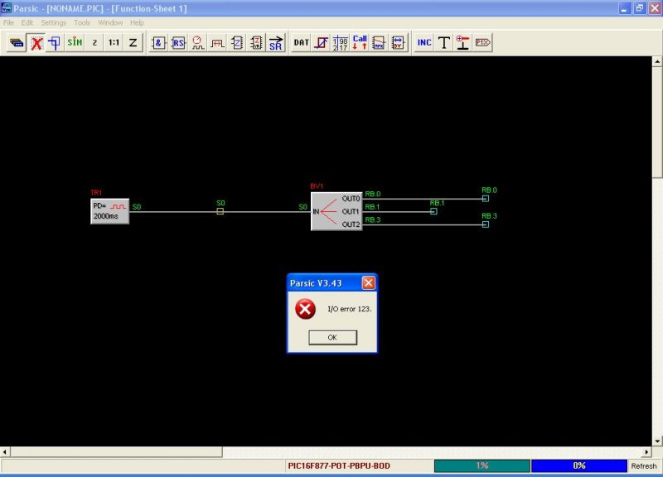Screen dimensions: 663x477
Task: Insert the BV bit distributor block
Action: pos(399,42)
